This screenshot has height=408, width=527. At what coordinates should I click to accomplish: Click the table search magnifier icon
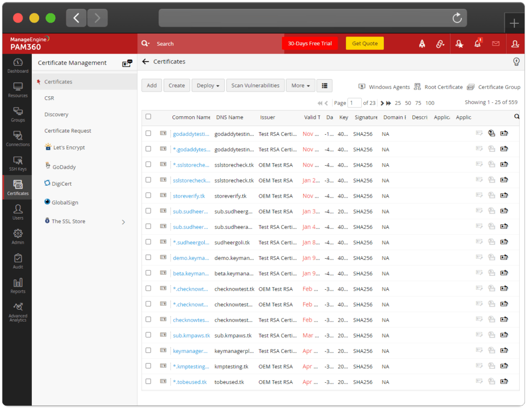point(517,117)
